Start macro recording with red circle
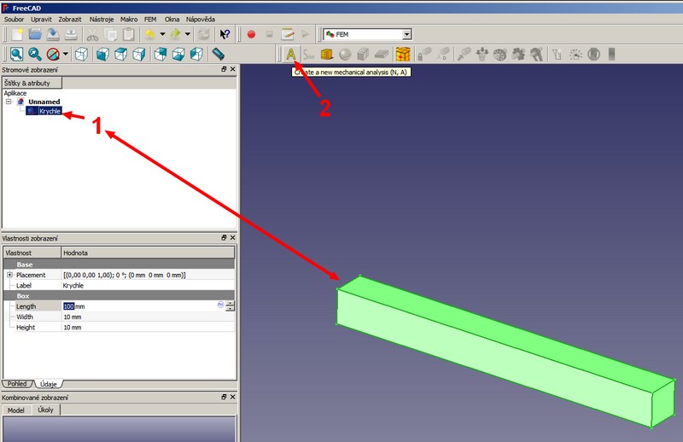 pos(251,34)
